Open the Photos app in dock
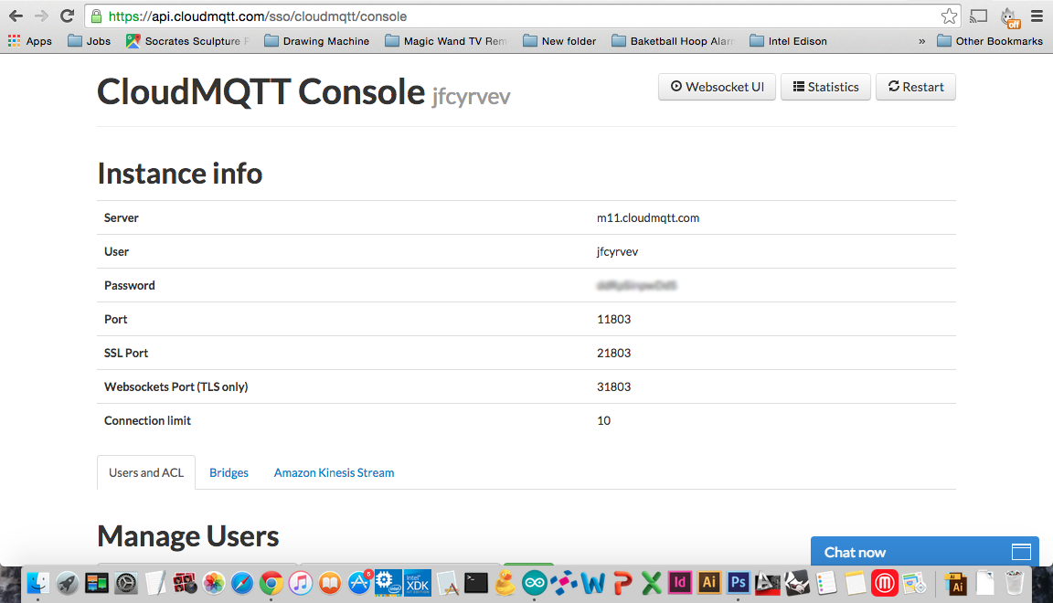Screen dimensions: 1053x603 [x=214, y=583]
